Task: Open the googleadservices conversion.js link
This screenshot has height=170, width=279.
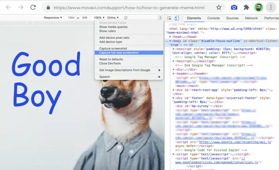Action: [217, 162]
